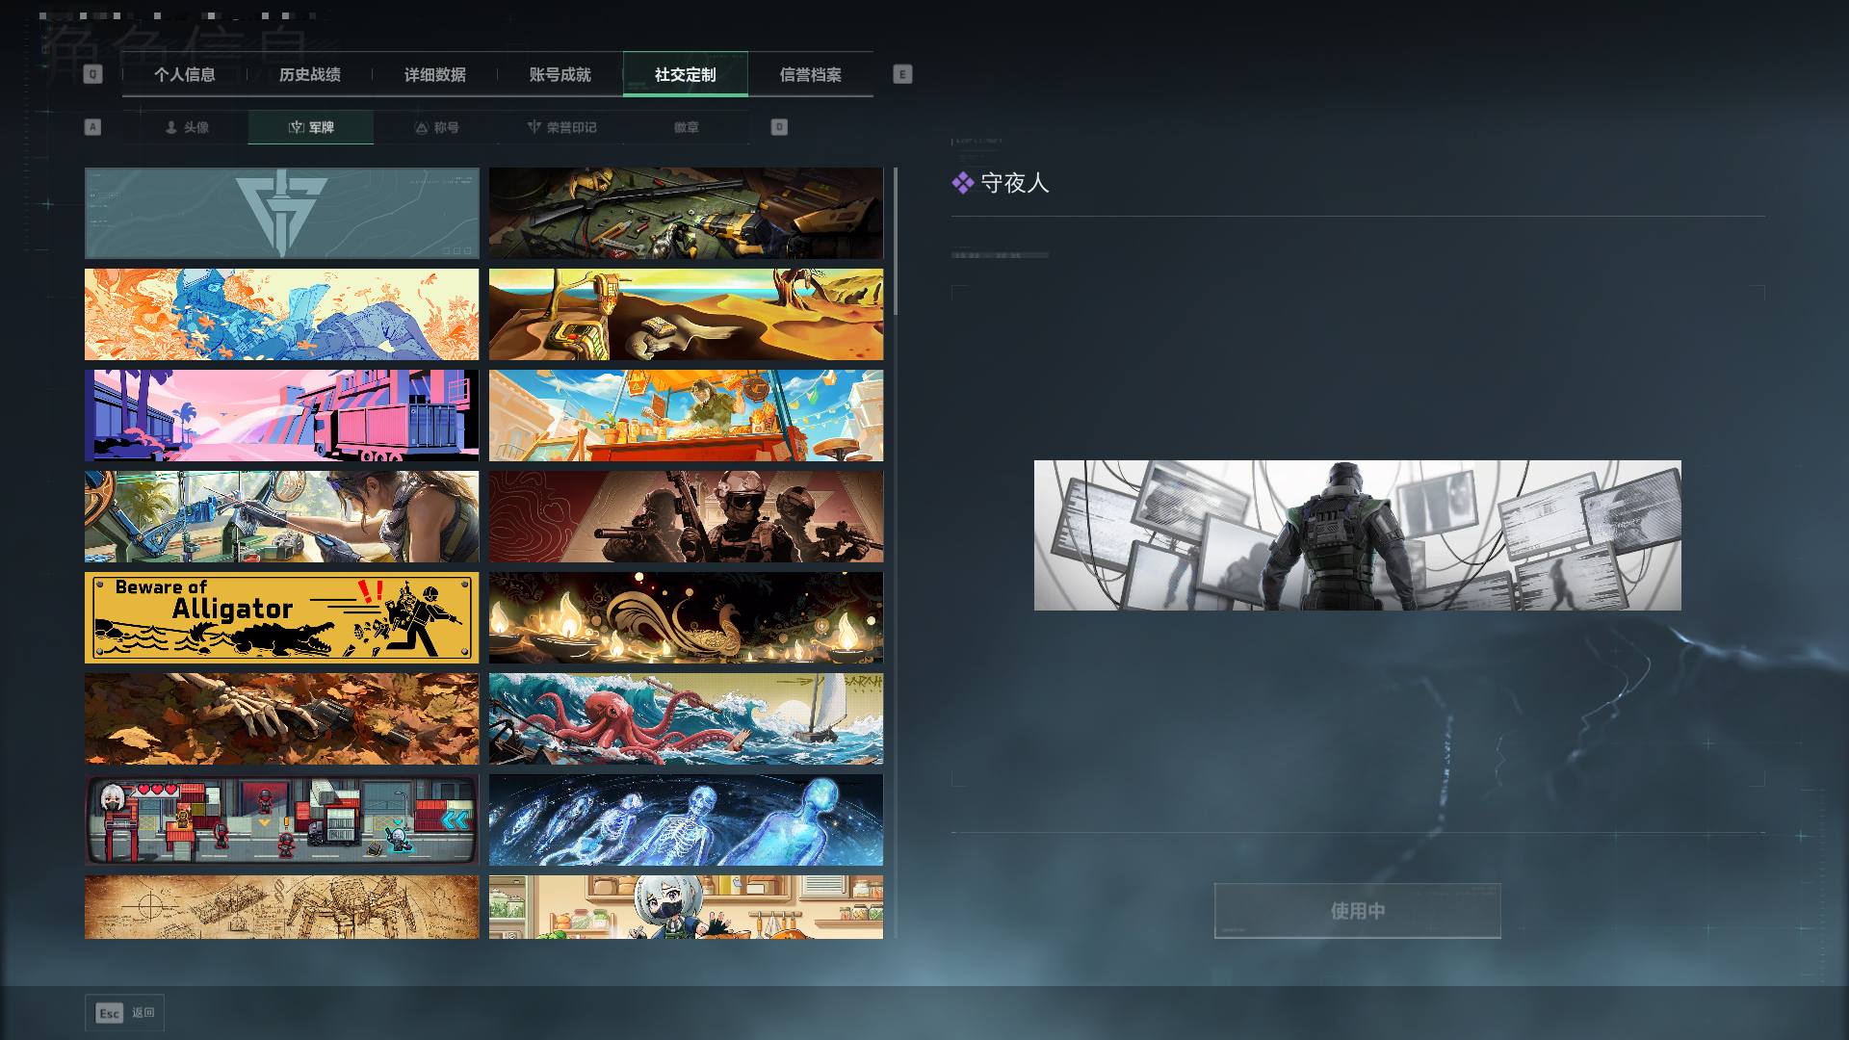
Task: Click the Esc key icon at bottom
Action: coord(110,1013)
